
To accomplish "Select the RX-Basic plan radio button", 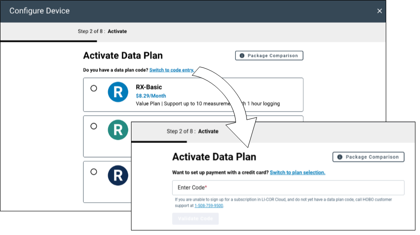I will 94,88.
